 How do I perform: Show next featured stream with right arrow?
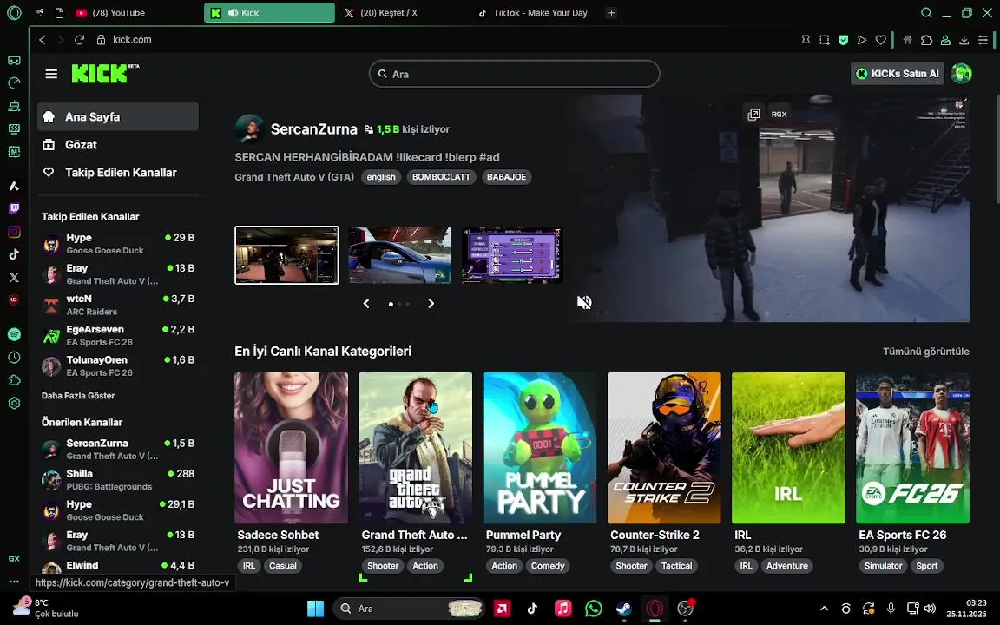431,304
